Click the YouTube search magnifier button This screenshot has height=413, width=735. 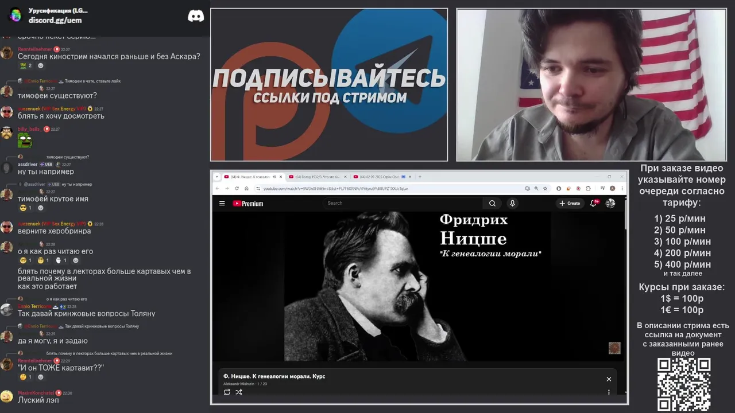(x=492, y=203)
